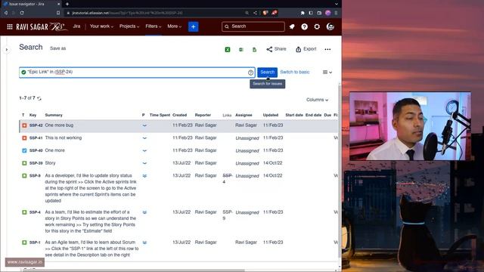Open issue key SSP-39
The height and width of the screenshot is (272, 484).
[36, 163]
